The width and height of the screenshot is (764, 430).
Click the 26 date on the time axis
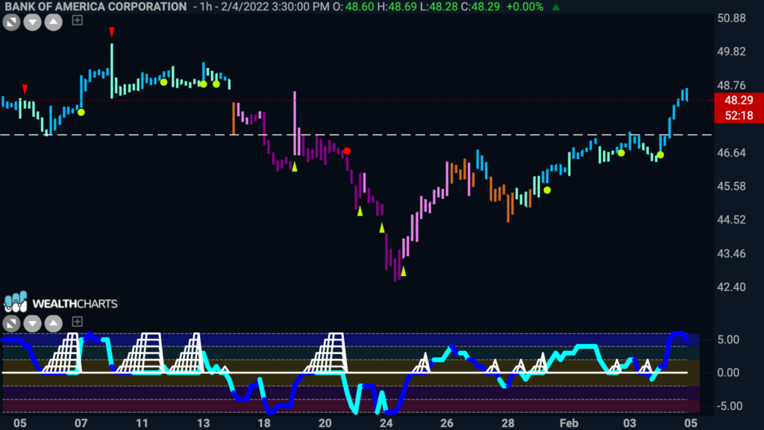coord(447,423)
